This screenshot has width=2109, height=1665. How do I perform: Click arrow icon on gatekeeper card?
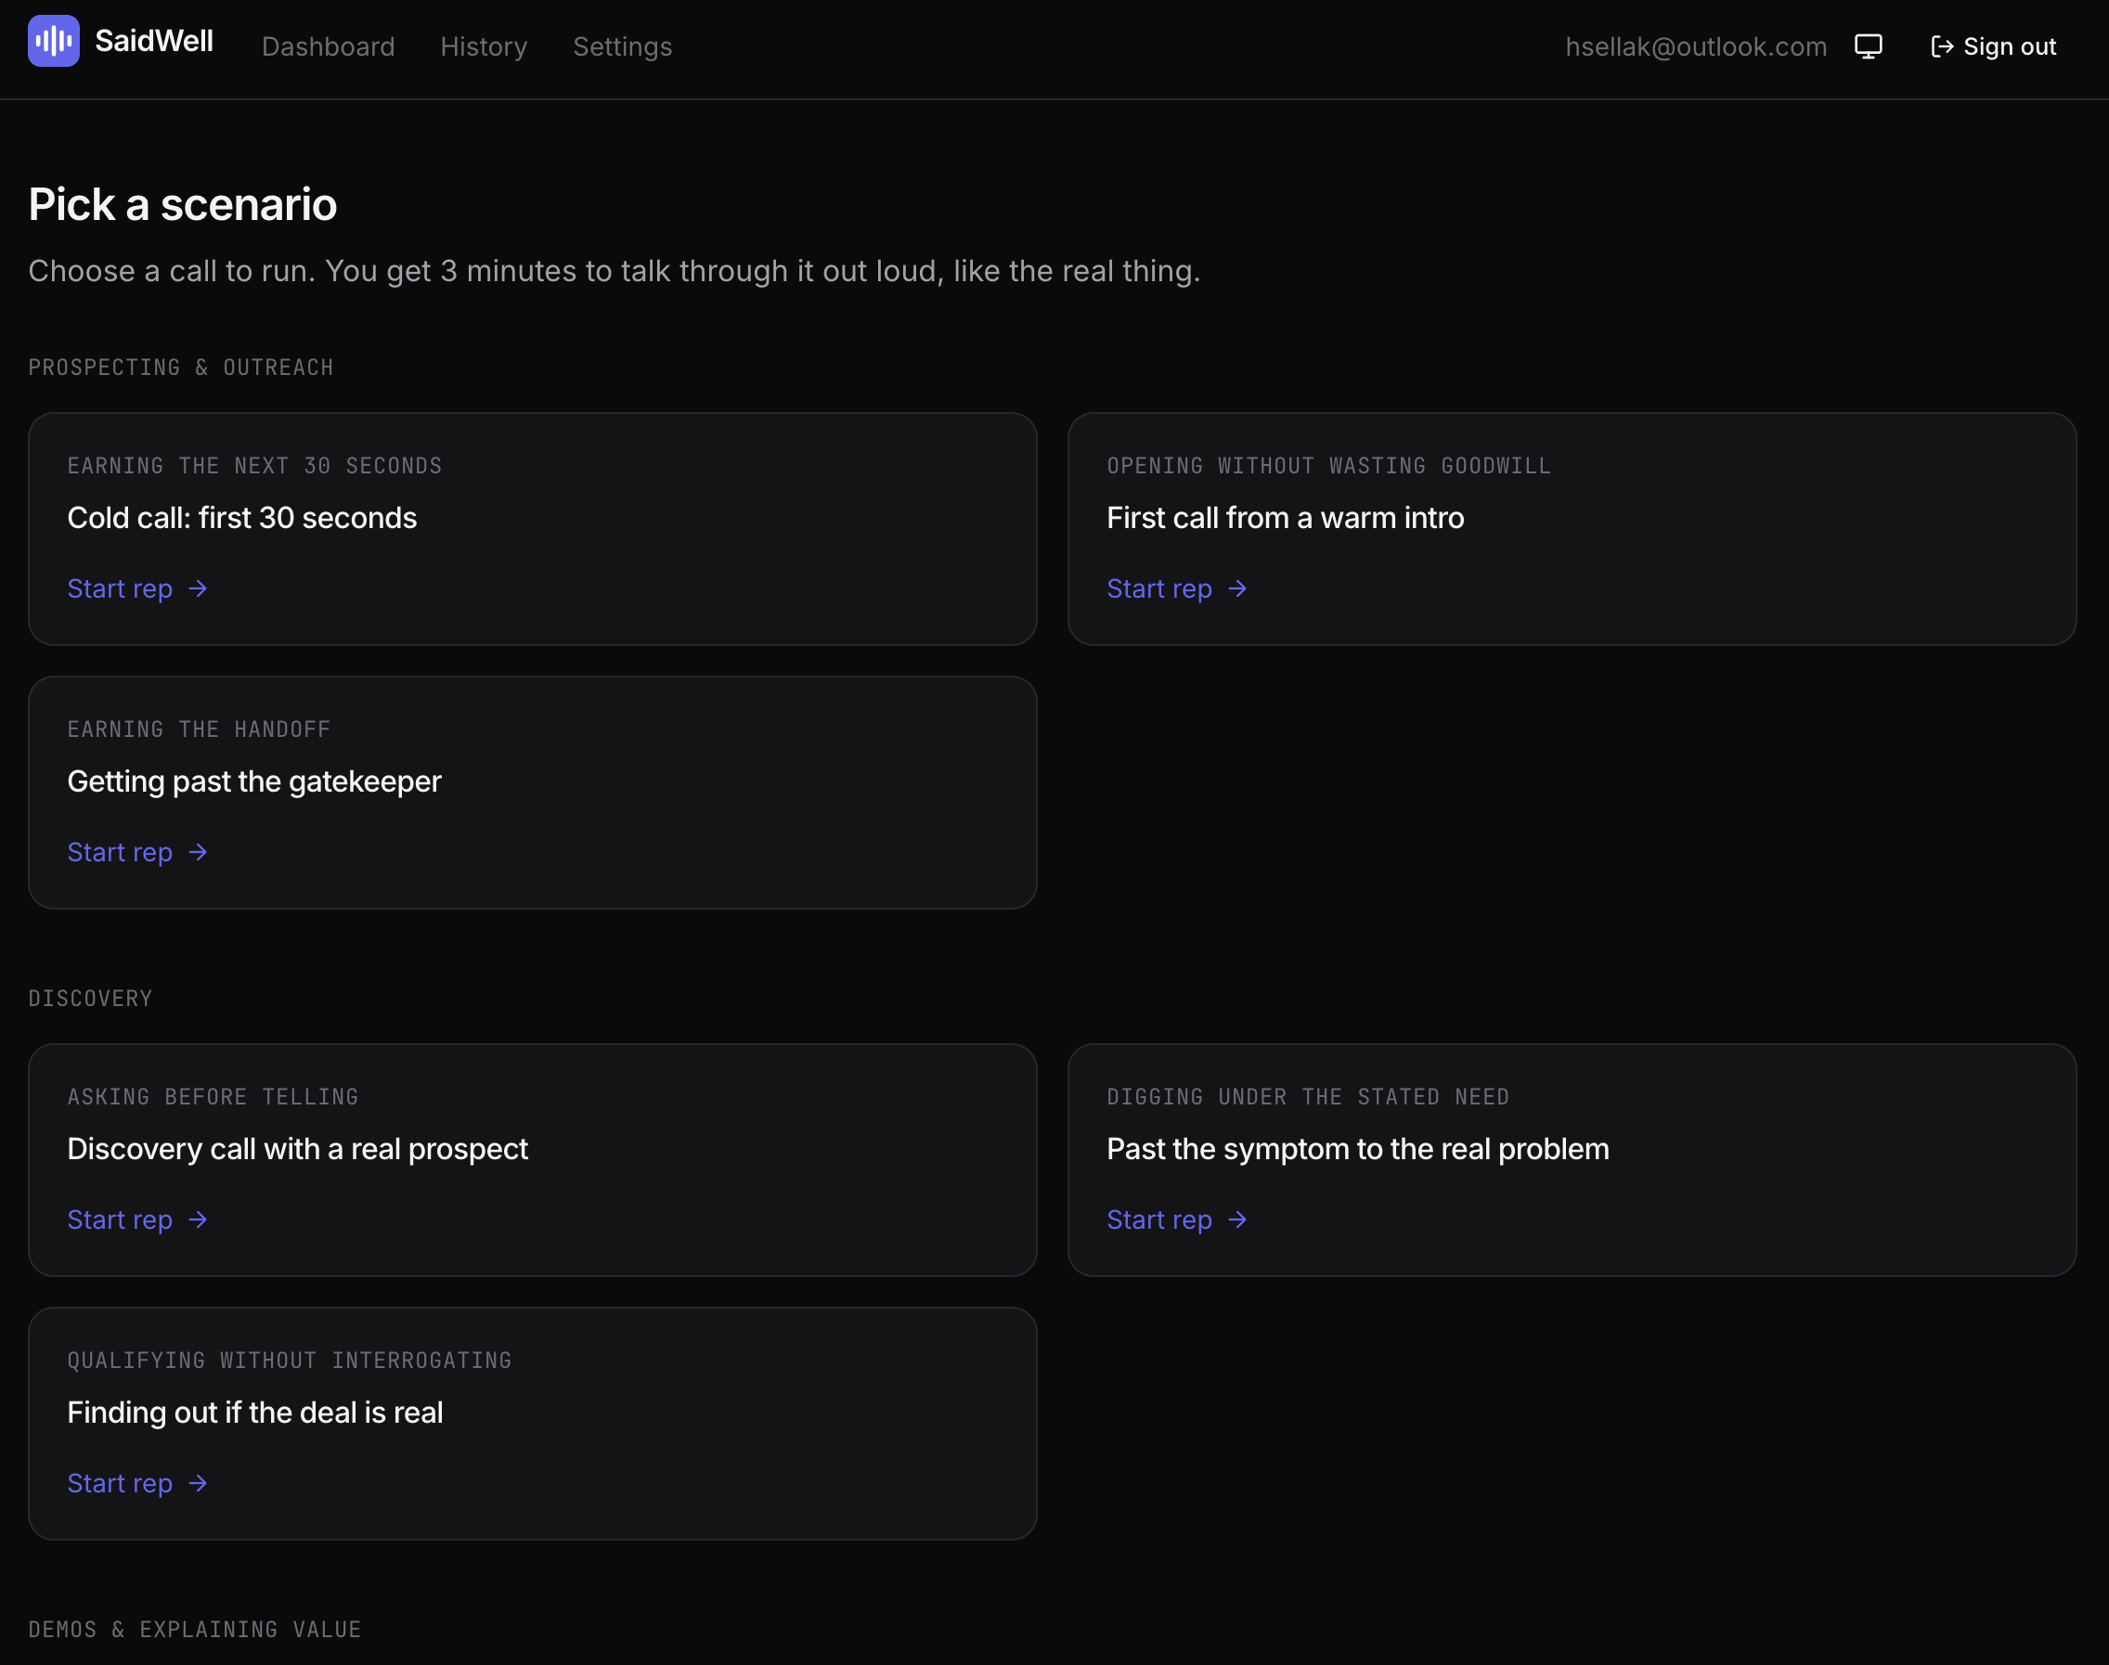click(198, 852)
